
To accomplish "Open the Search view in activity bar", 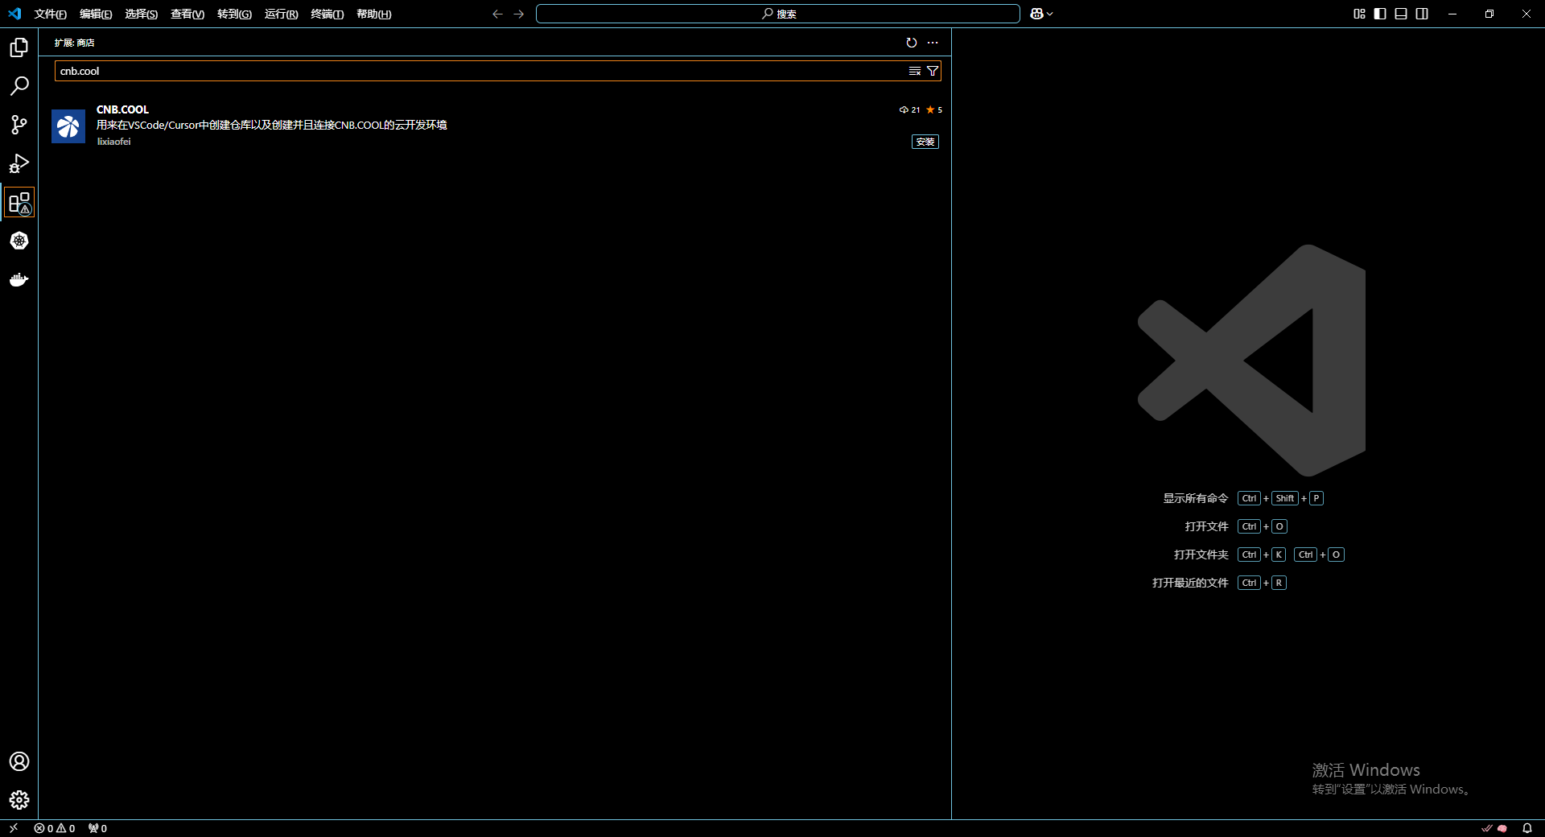I will (x=19, y=86).
